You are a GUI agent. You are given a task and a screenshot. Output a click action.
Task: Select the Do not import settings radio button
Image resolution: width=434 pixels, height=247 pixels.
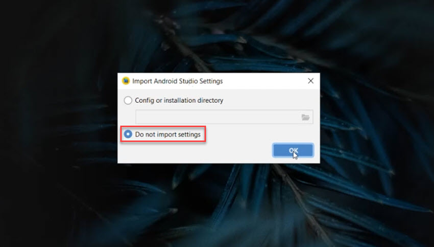point(128,134)
